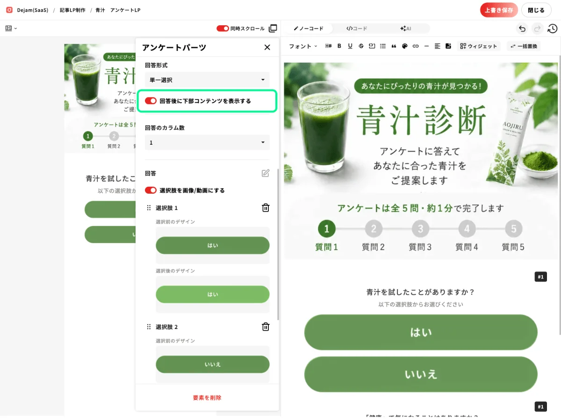Toggle underline formatting
The width and height of the screenshot is (561, 420).
click(x=350, y=46)
